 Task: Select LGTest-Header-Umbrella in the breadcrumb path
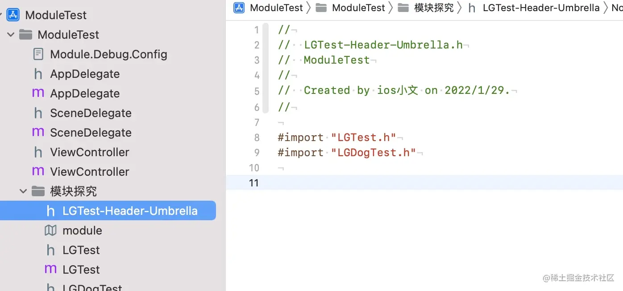pyautogui.click(x=540, y=8)
